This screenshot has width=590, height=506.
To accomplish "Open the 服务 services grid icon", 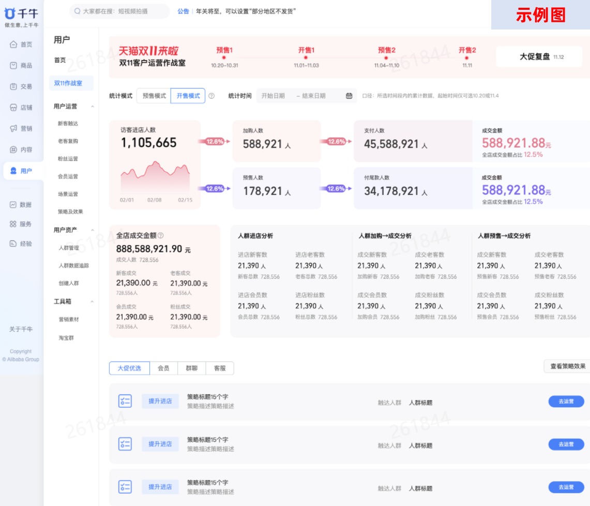I will click(13, 224).
